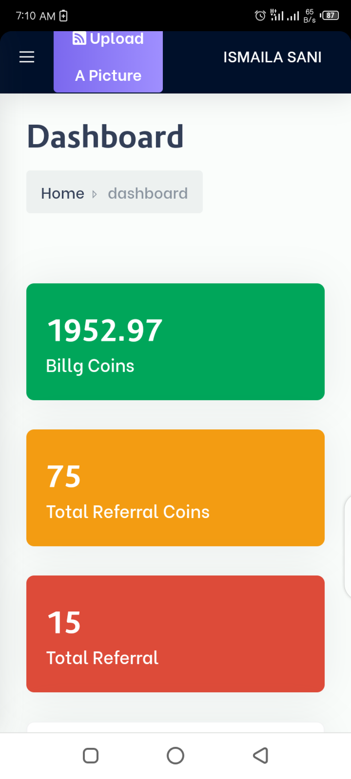
Task: Tap the side panel handle at right edge
Action: point(348,546)
